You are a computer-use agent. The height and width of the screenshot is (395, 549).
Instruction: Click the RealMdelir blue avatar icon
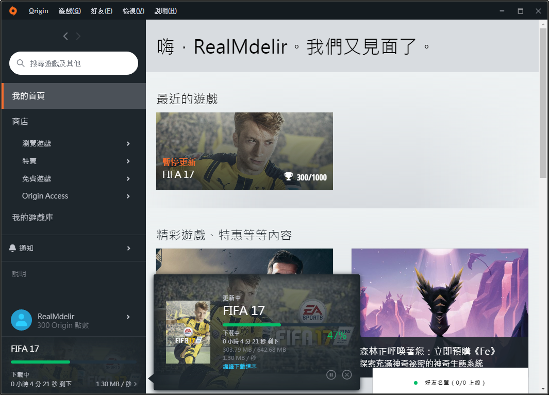pos(21,320)
